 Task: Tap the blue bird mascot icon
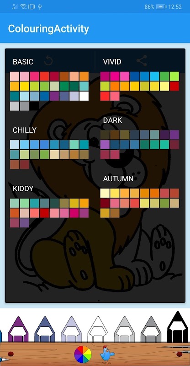[107, 354]
